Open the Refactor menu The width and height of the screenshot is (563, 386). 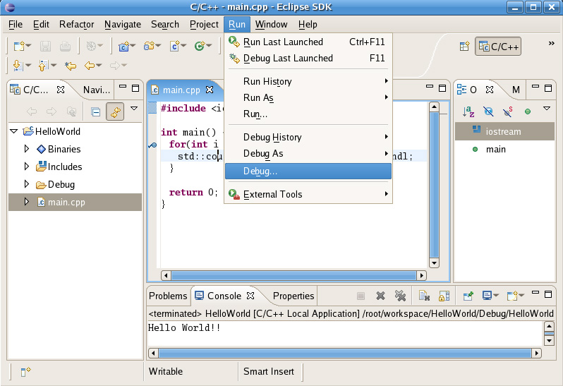(x=76, y=25)
